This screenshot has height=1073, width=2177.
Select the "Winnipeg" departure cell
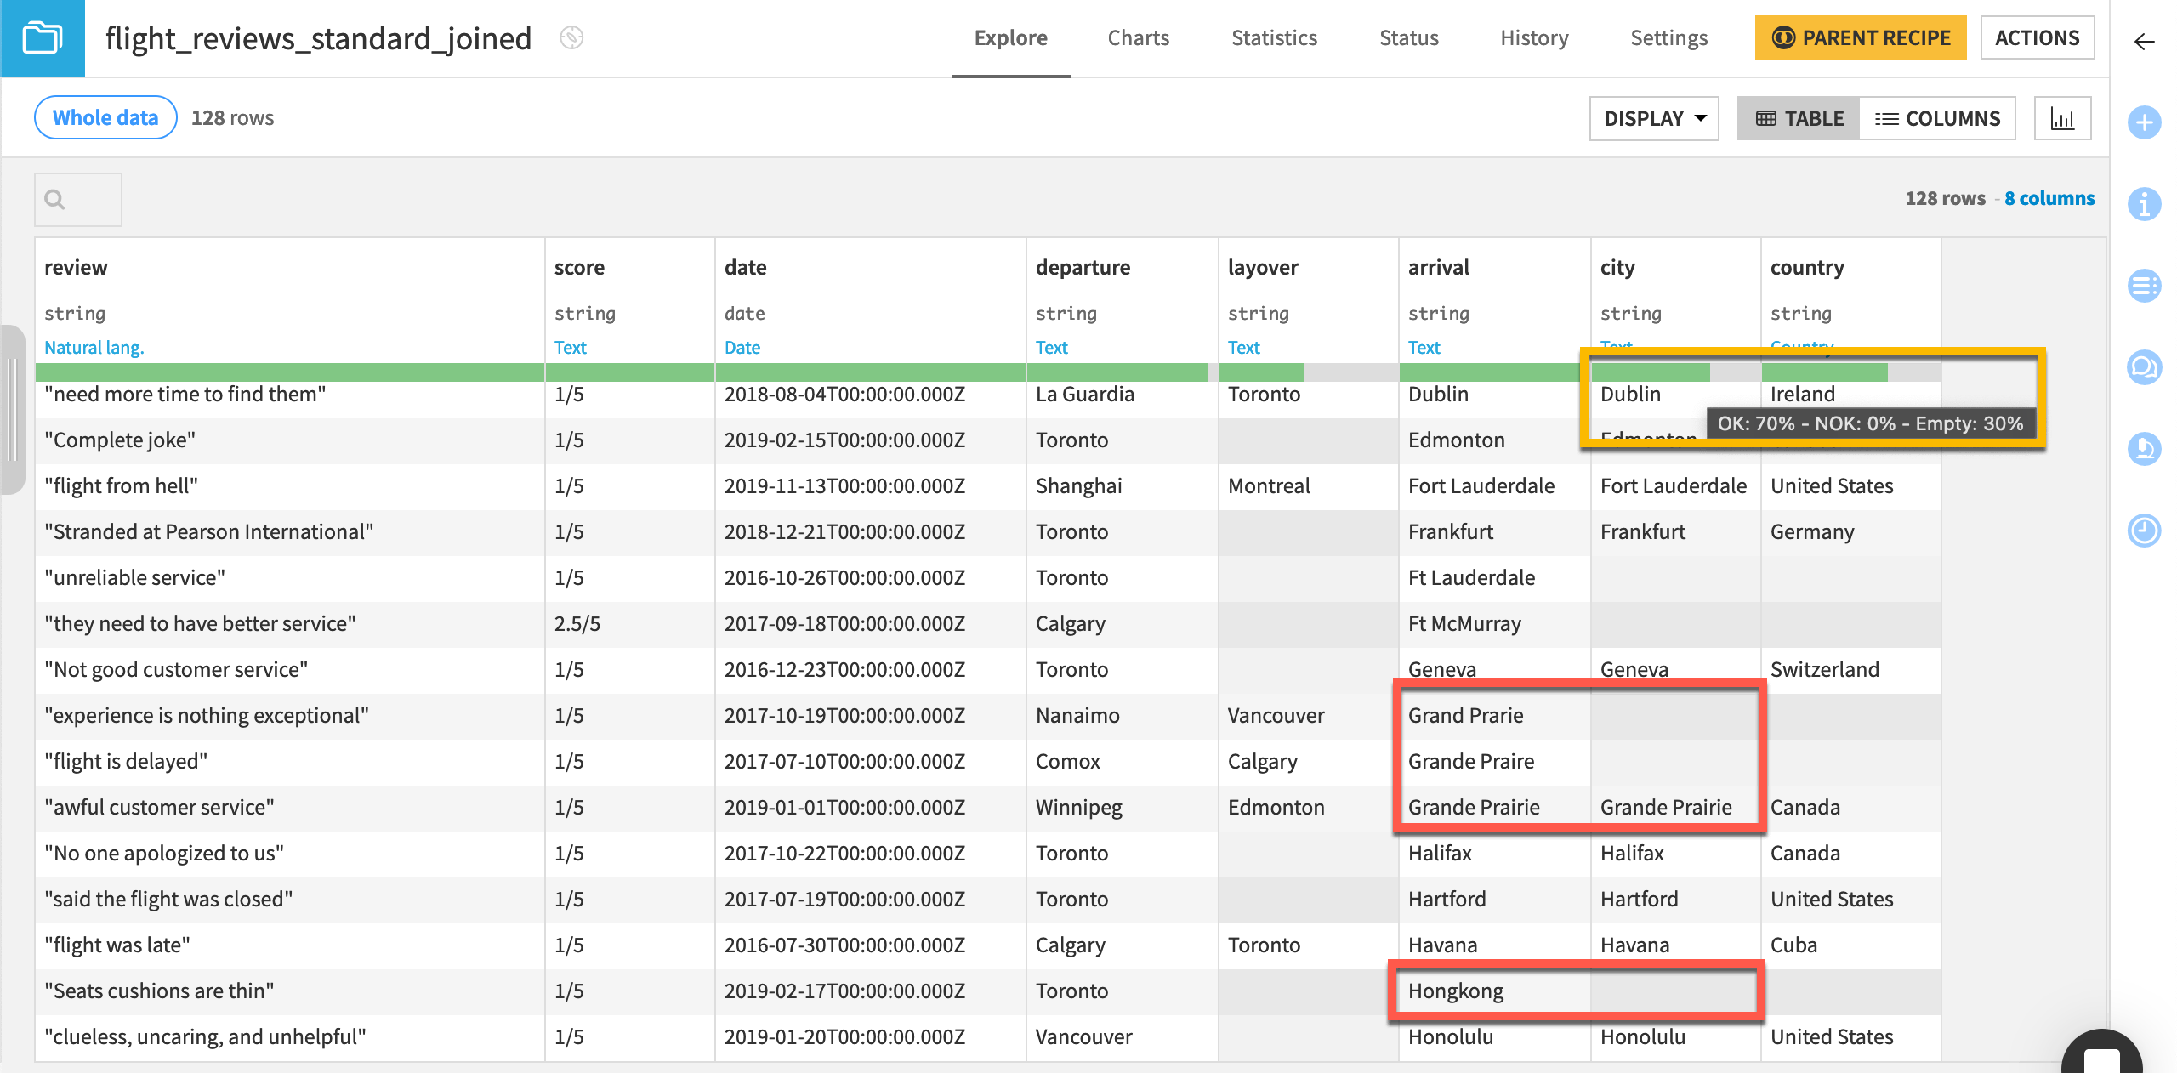click(x=1122, y=807)
